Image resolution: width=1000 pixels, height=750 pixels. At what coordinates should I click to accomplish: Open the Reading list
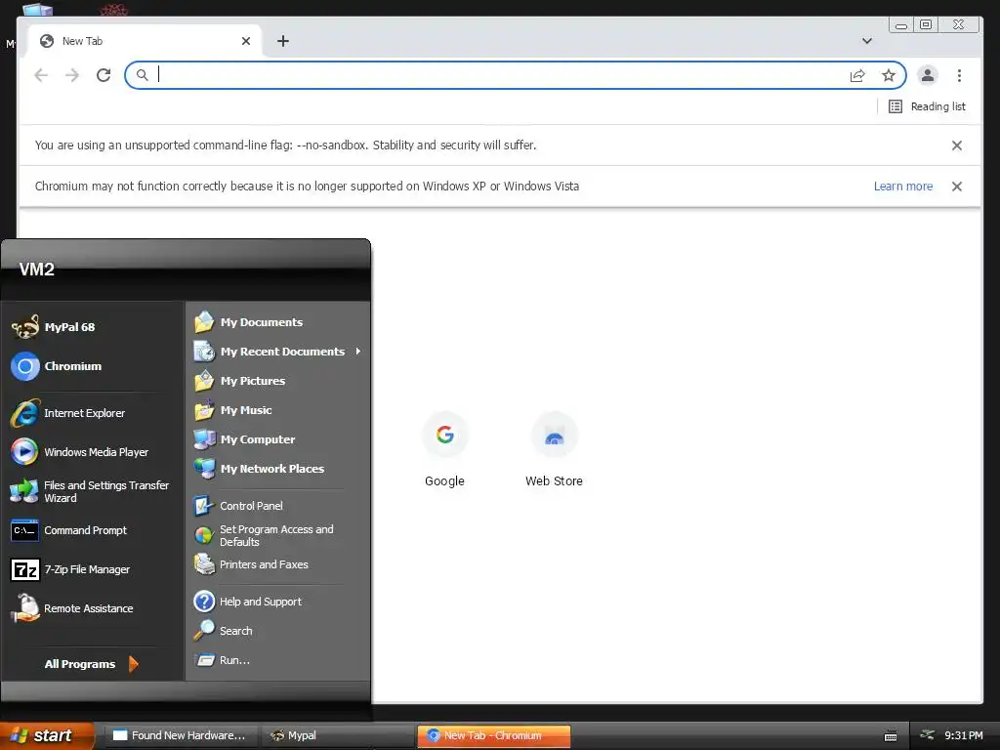pos(927,106)
